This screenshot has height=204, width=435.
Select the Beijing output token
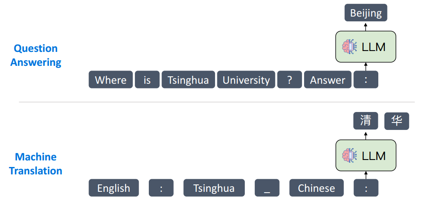[x=366, y=13]
